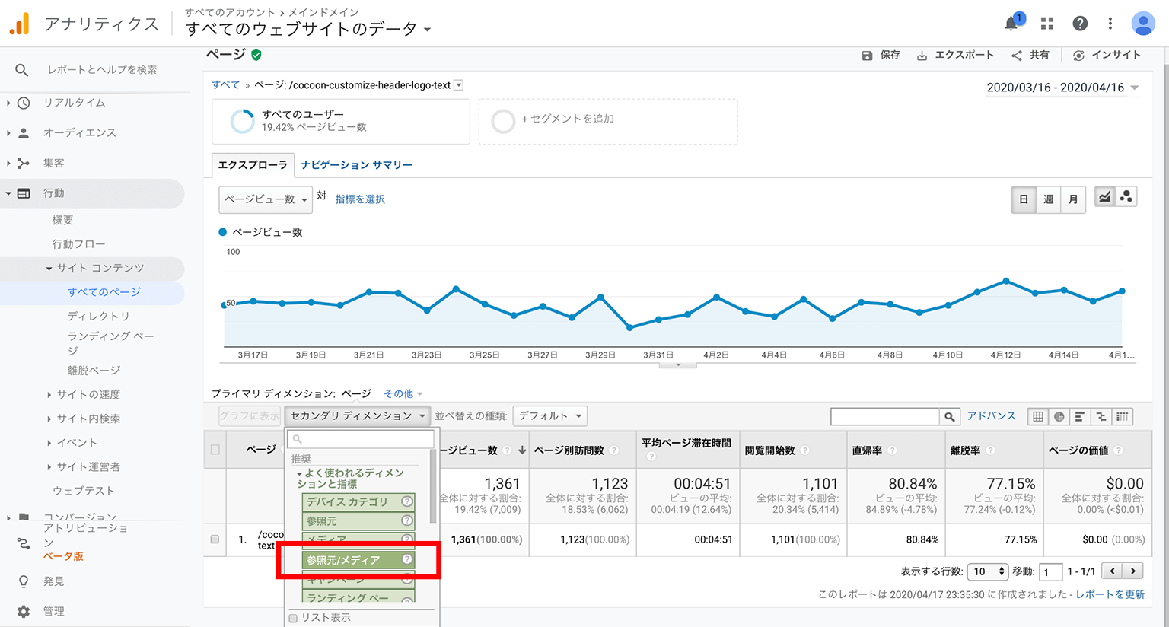Click the エクスポート (export) icon button
Screen dimensions: 1169x627
922,56
